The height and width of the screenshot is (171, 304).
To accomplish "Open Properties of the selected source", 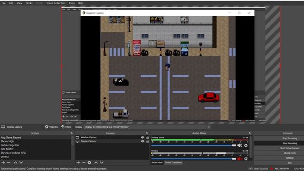I will (x=52, y=127).
